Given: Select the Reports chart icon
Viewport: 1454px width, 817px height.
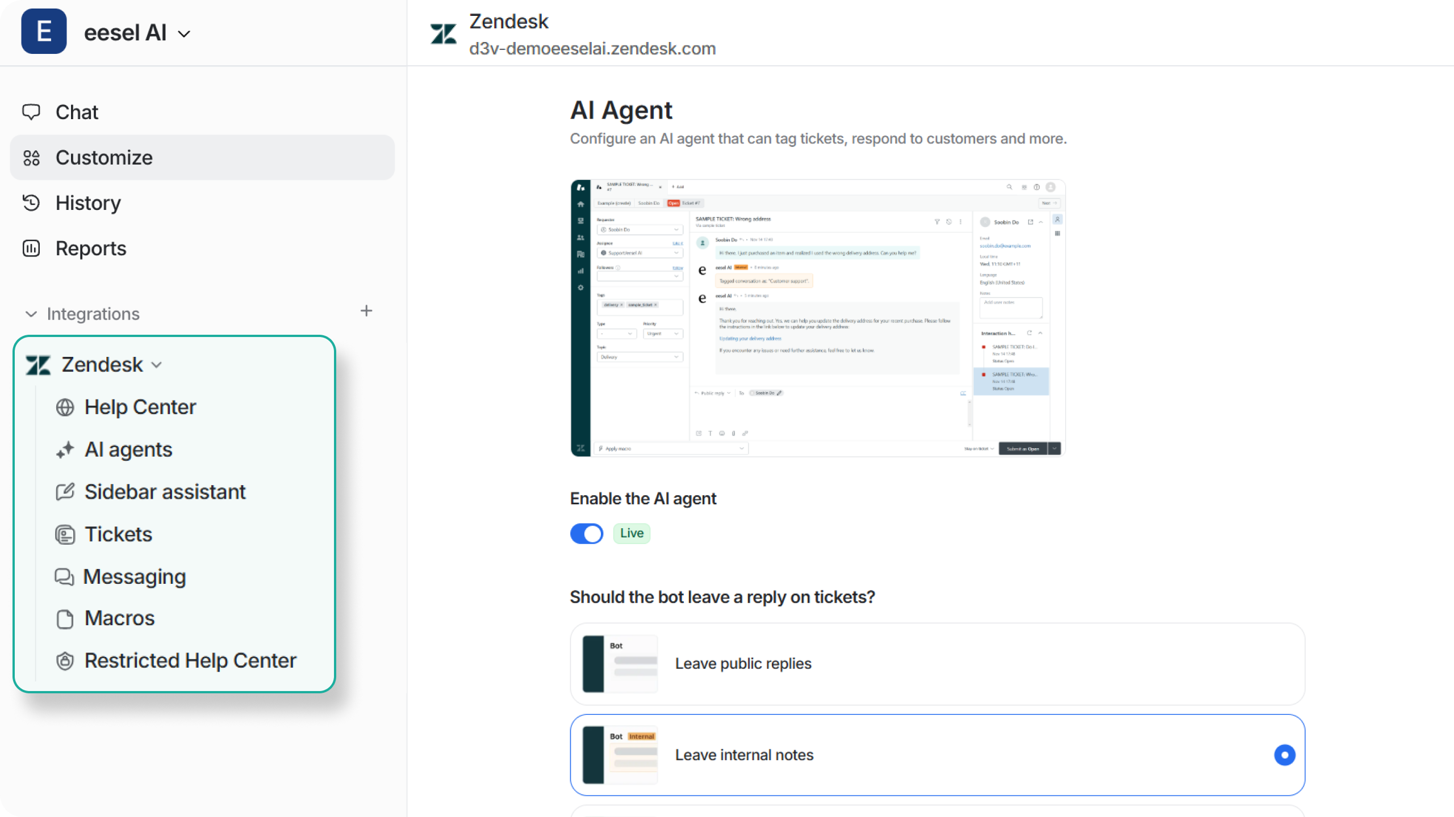Looking at the screenshot, I should point(32,249).
